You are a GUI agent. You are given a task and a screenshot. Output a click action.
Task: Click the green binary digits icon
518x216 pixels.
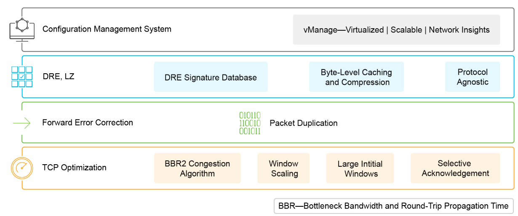[250, 123]
